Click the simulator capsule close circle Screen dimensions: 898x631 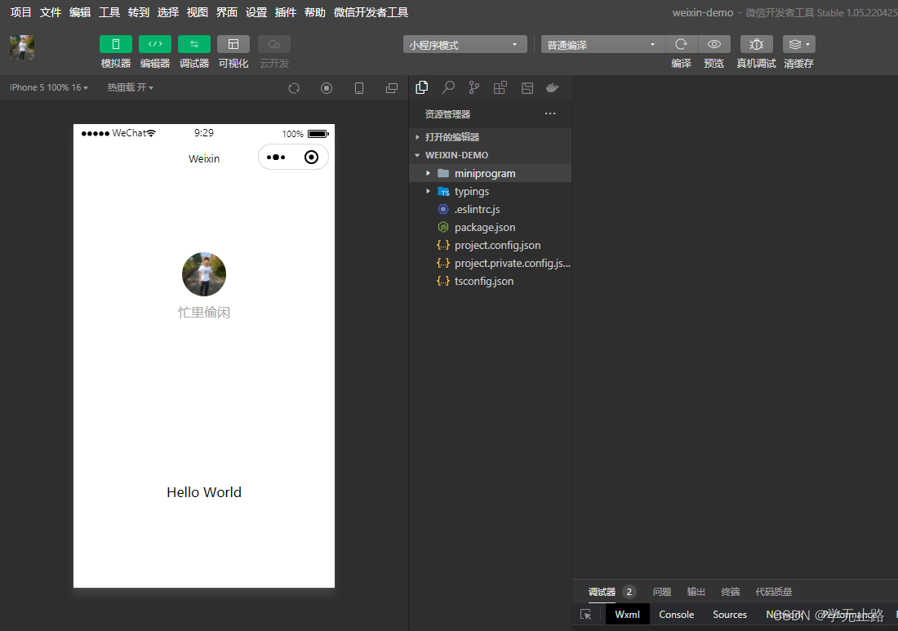point(312,157)
